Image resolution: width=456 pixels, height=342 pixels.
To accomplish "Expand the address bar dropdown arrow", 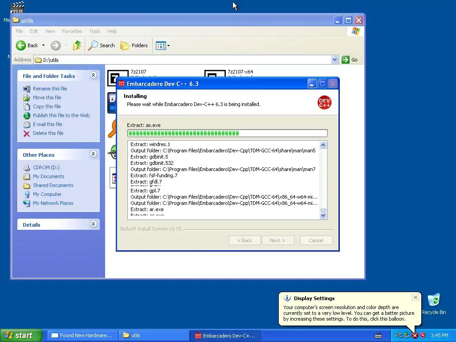I will 335,60.
